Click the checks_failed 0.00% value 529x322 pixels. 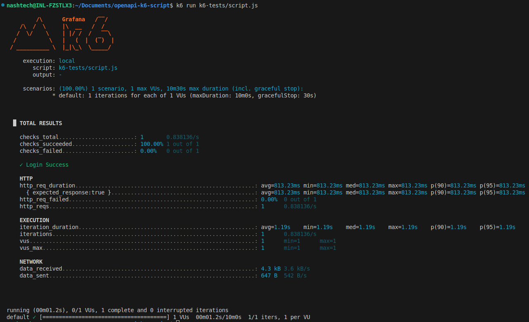[148, 151]
